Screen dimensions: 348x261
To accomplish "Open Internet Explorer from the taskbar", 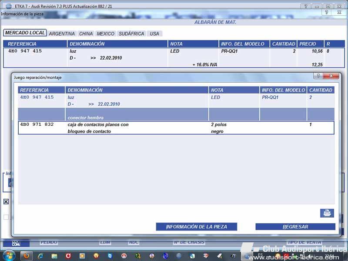I will point(40,256).
